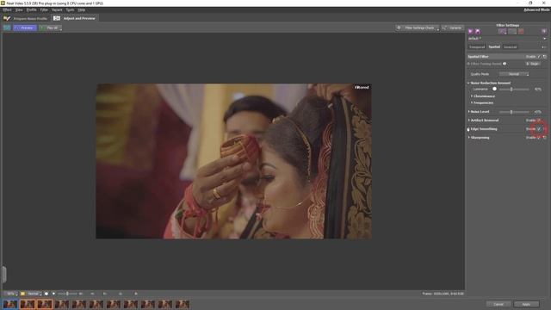The image size is (551, 310).
Task: Open the Profile menu
Action: (31, 9)
